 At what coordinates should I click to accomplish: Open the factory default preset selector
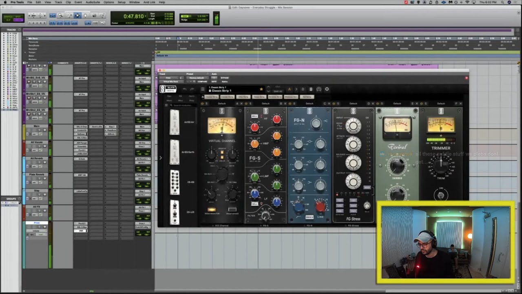click(x=197, y=78)
